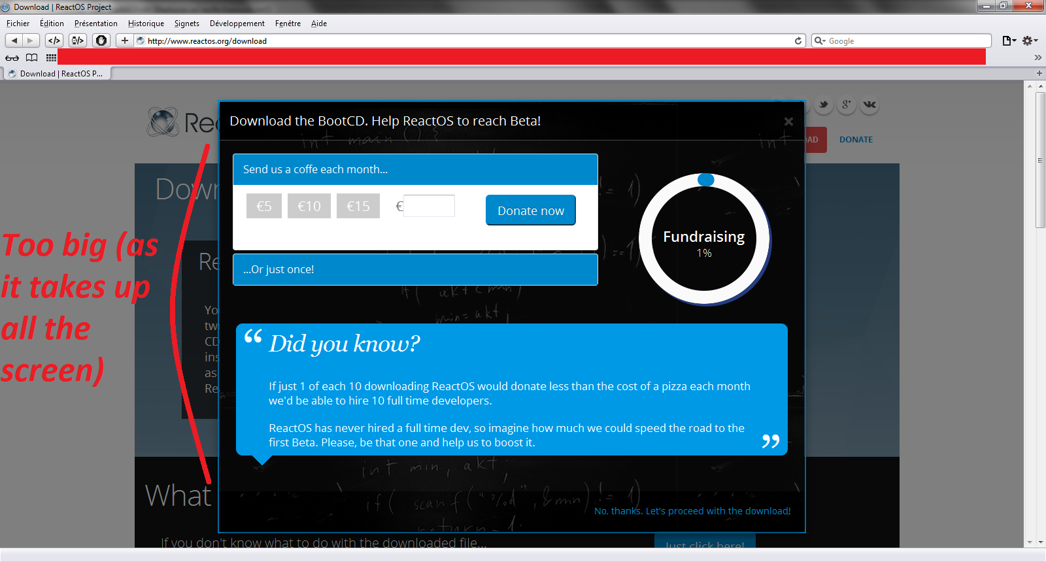This screenshot has width=1046, height=562.
Task: Click the </> source code toolbar icon
Action: tap(54, 41)
